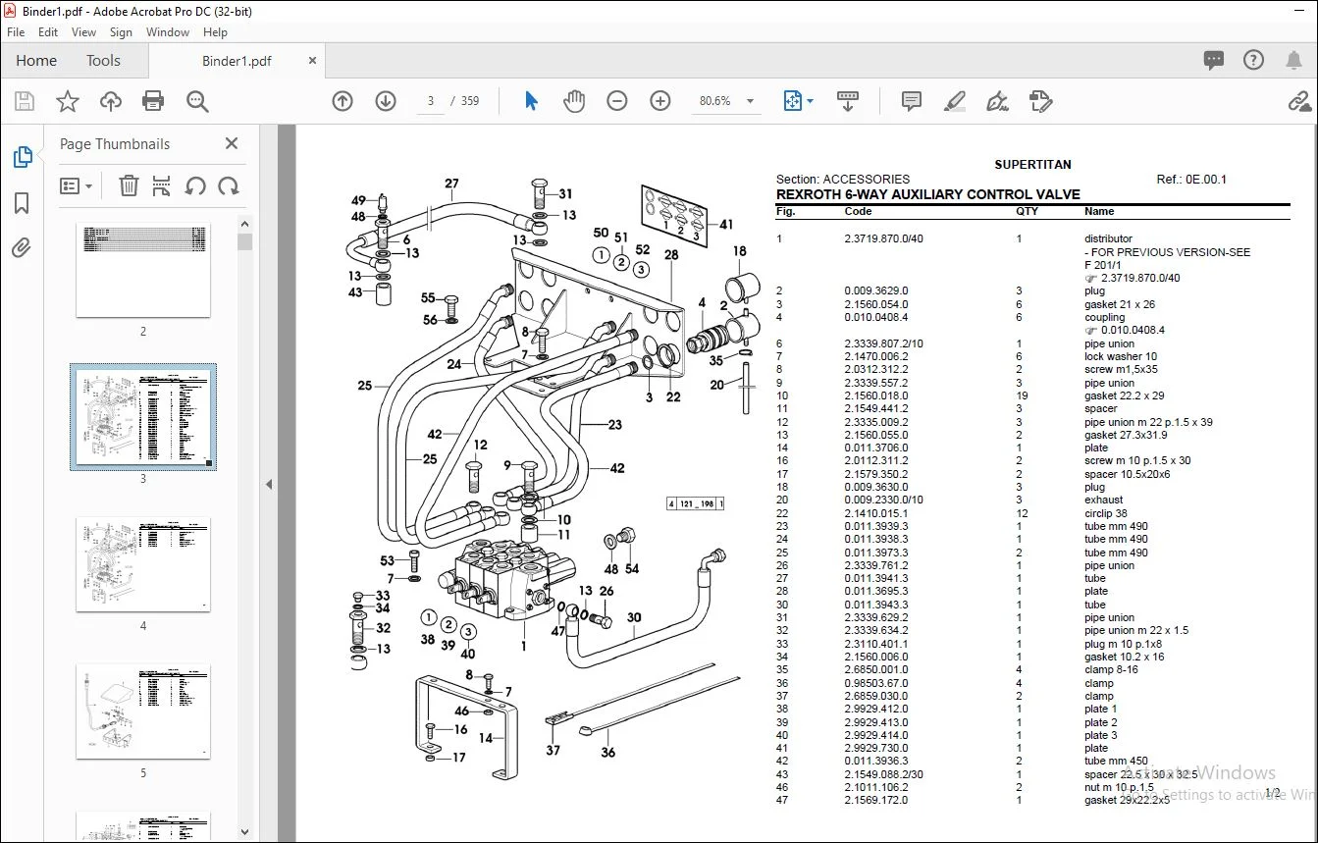1318x843 pixels.
Task: Click the code "0.009.3629.0"
Action: (876, 290)
